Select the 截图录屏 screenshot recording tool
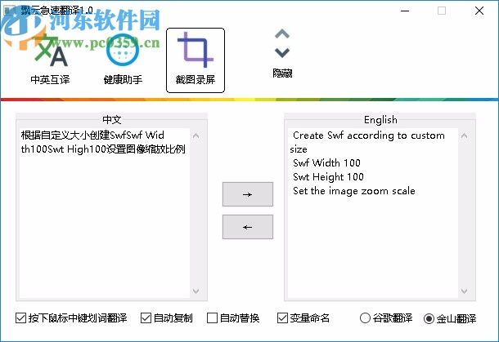 coord(196,60)
